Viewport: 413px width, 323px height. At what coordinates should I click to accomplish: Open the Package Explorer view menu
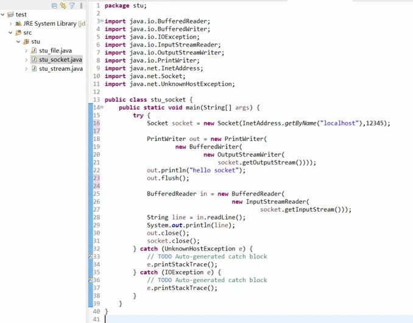80,5
